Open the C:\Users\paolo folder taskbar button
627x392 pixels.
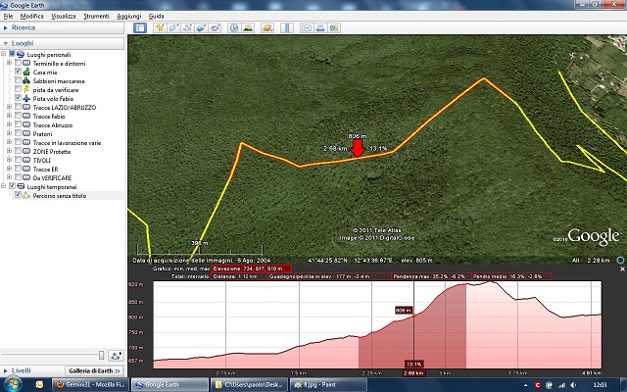pos(249,385)
